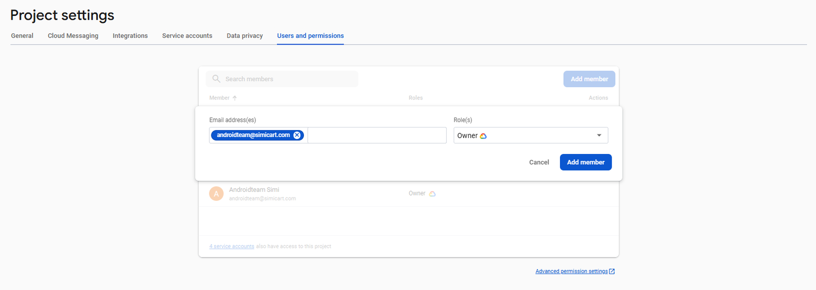Focus the Search members field

click(287, 79)
